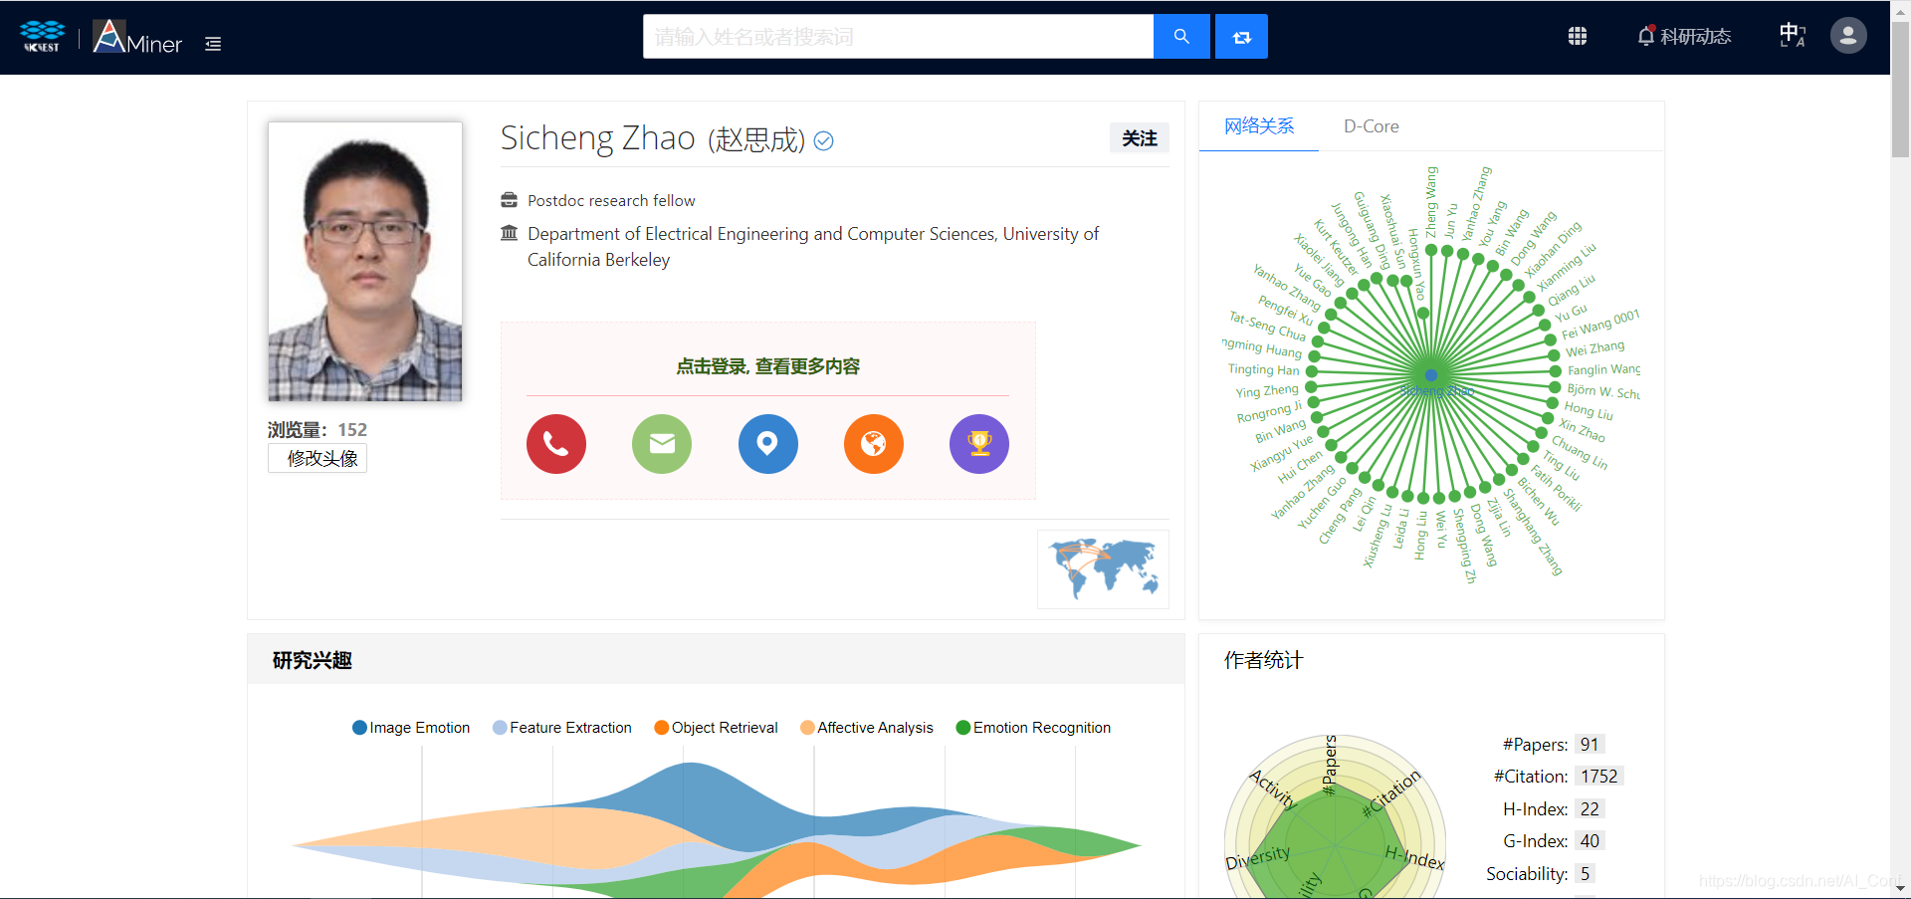Click the 研究兴趣 section header
Screen dimensions: 1911x899
pos(313,661)
